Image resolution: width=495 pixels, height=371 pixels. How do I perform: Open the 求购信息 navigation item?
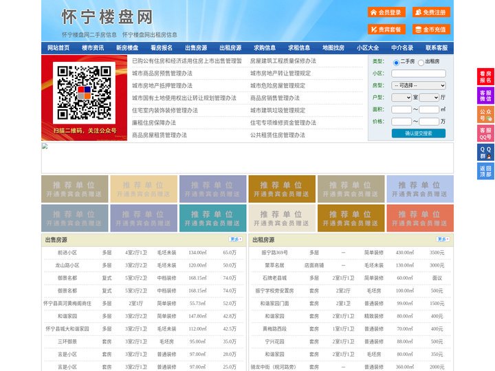[265, 47]
